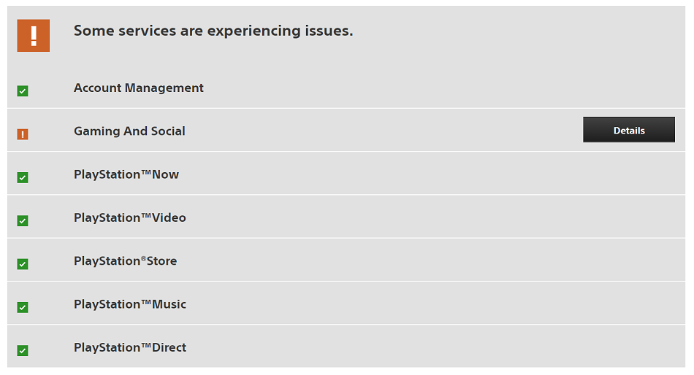The height and width of the screenshot is (375, 694).
Task: Select the PlayStation Video service label
Action: (130, 218)
